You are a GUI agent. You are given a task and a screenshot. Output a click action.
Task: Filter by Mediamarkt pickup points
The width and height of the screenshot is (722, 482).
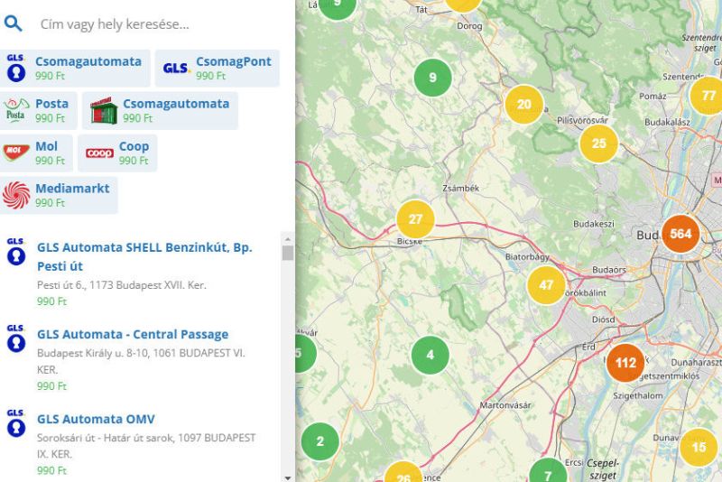59,195
